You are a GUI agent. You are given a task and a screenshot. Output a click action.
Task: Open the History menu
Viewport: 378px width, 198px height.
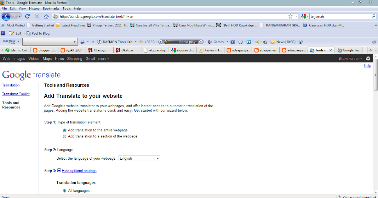pos(34,8)
